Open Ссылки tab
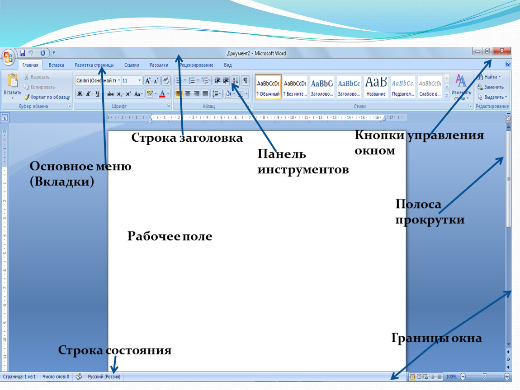 click(132, 65)
